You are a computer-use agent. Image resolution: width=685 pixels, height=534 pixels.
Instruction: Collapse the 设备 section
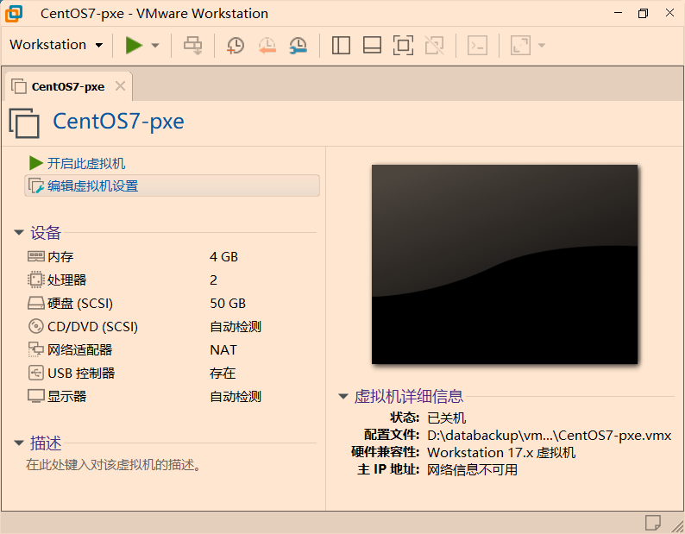(19, 232)
